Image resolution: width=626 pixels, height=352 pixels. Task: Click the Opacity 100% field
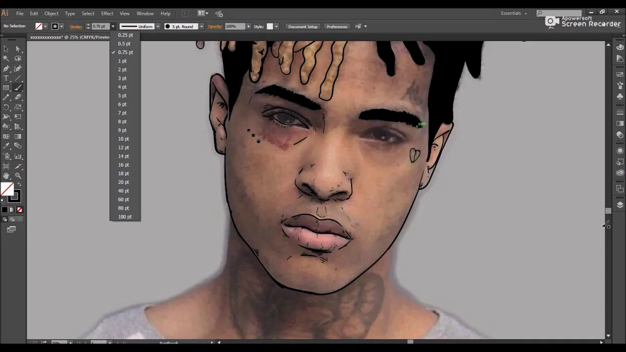click(235, 26)
